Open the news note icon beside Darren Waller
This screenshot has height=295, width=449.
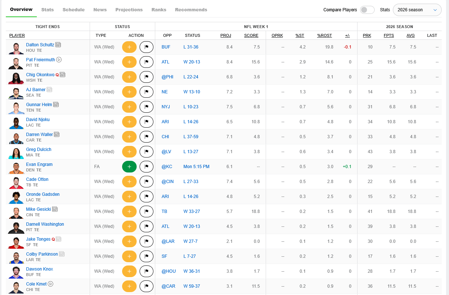57,135
